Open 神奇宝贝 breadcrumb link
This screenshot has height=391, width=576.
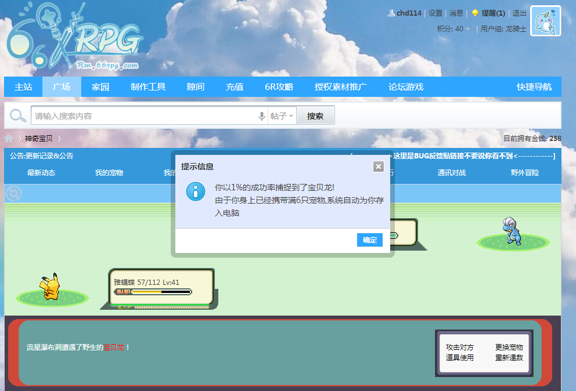point(38,139)
